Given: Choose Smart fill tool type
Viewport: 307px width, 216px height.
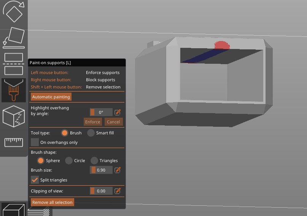Looking at the screenshot, I should 91,133.
